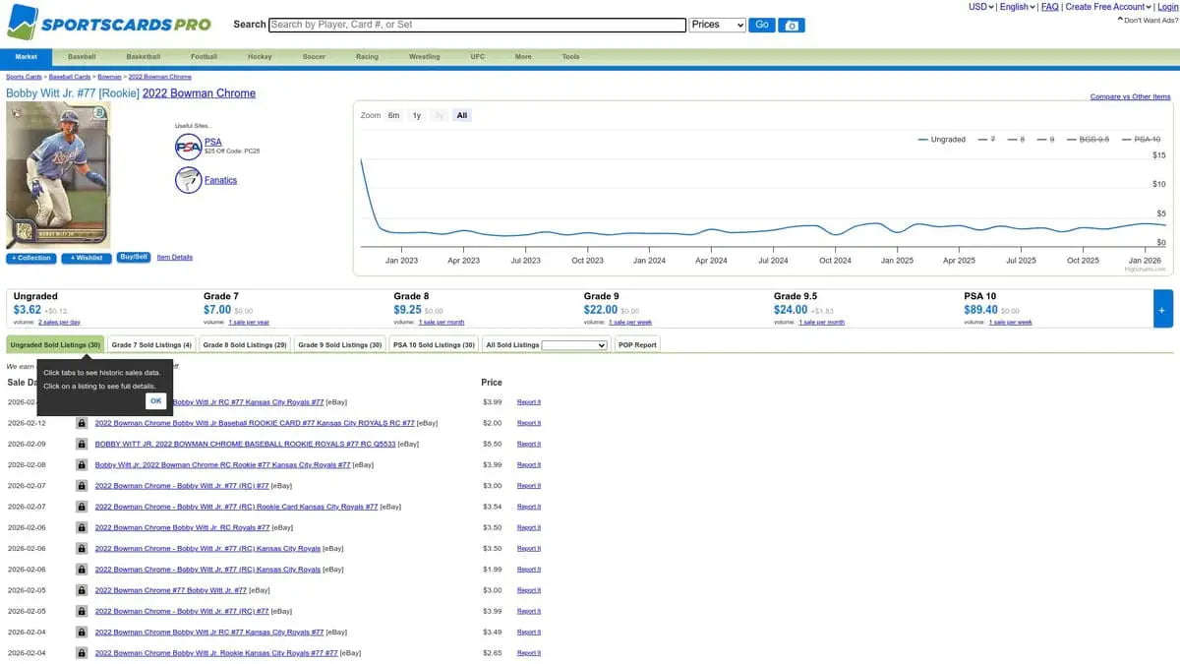Screen dimensions: 1180x664
Task: Open Compare vs Other Items link
Action: (x=1131, y=96)
